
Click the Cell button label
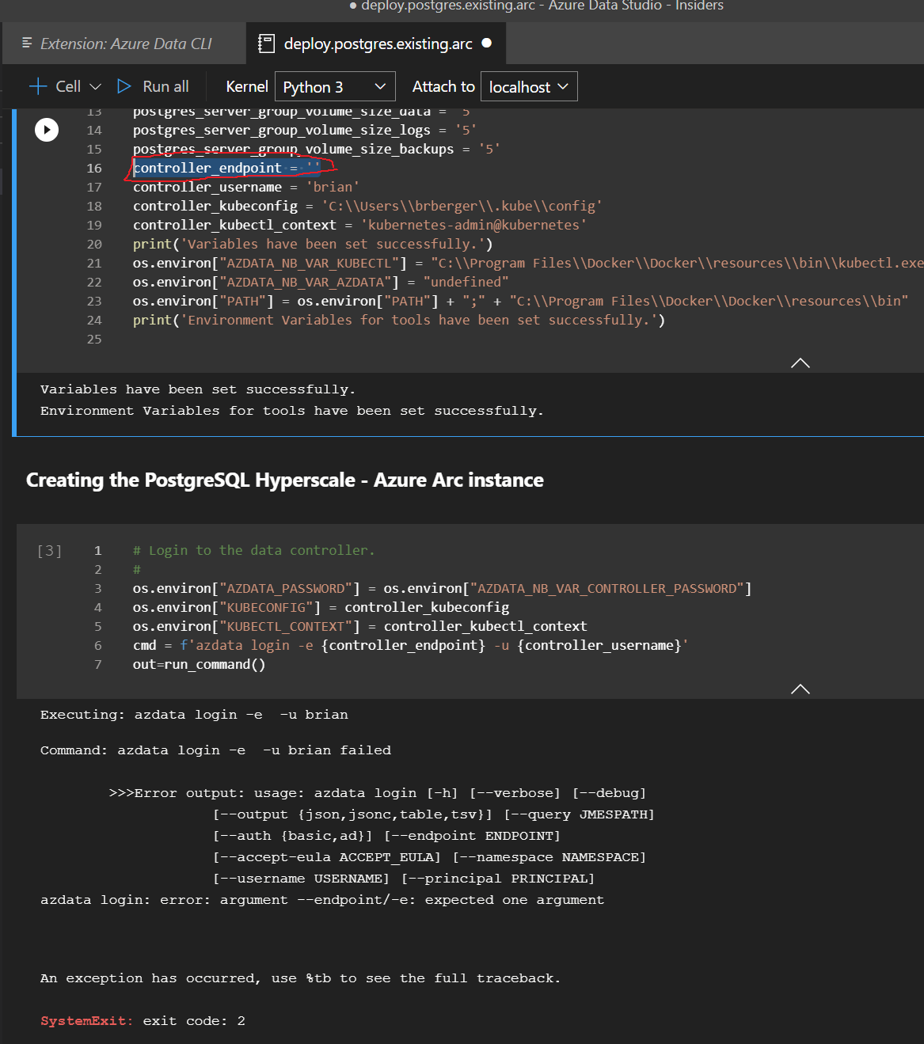(x=69, y=85)
